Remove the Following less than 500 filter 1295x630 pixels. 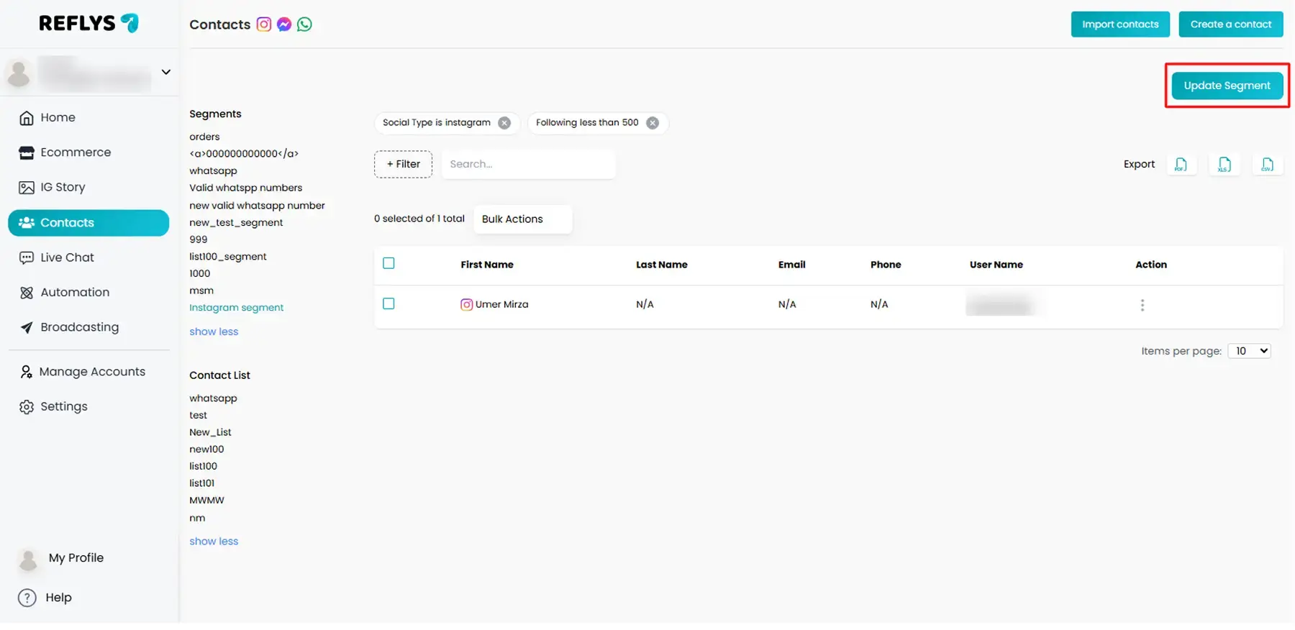point(653,123)
